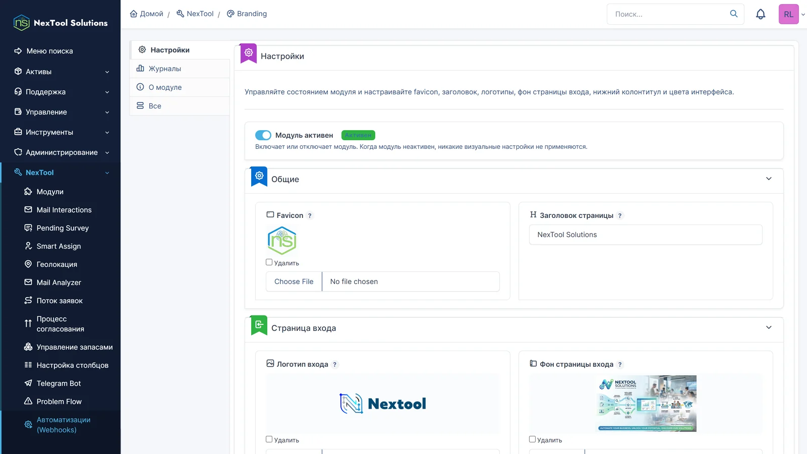807x454 pixels.
Task: Expand the Управление sidebar menu
Action: [61, 112]
